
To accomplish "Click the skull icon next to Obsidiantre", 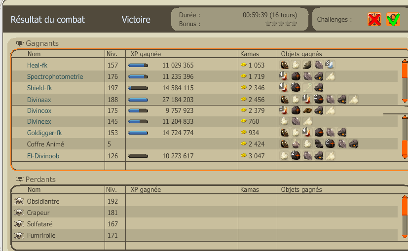I will point(19,201).
